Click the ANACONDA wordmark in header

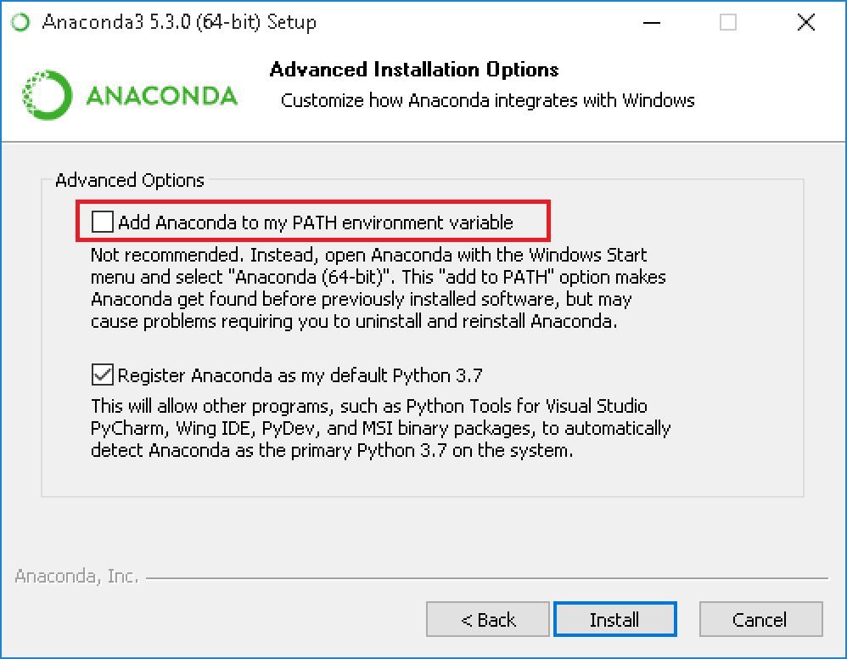(161, 96)
